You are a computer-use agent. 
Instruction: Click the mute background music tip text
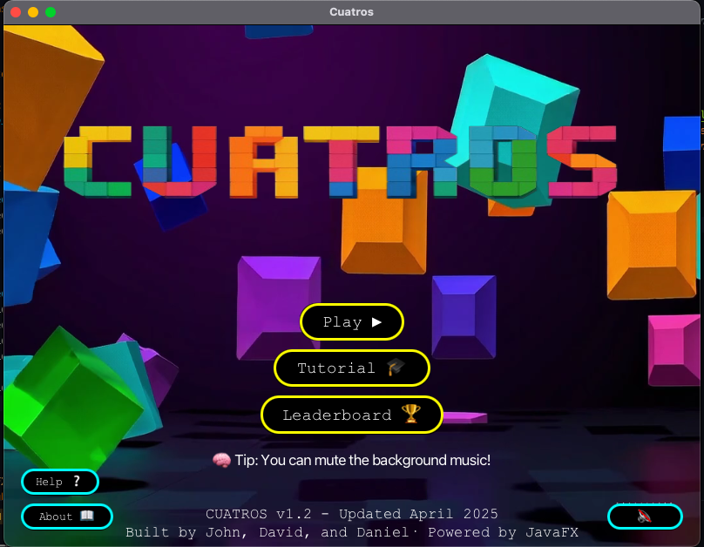coord(362,460)
